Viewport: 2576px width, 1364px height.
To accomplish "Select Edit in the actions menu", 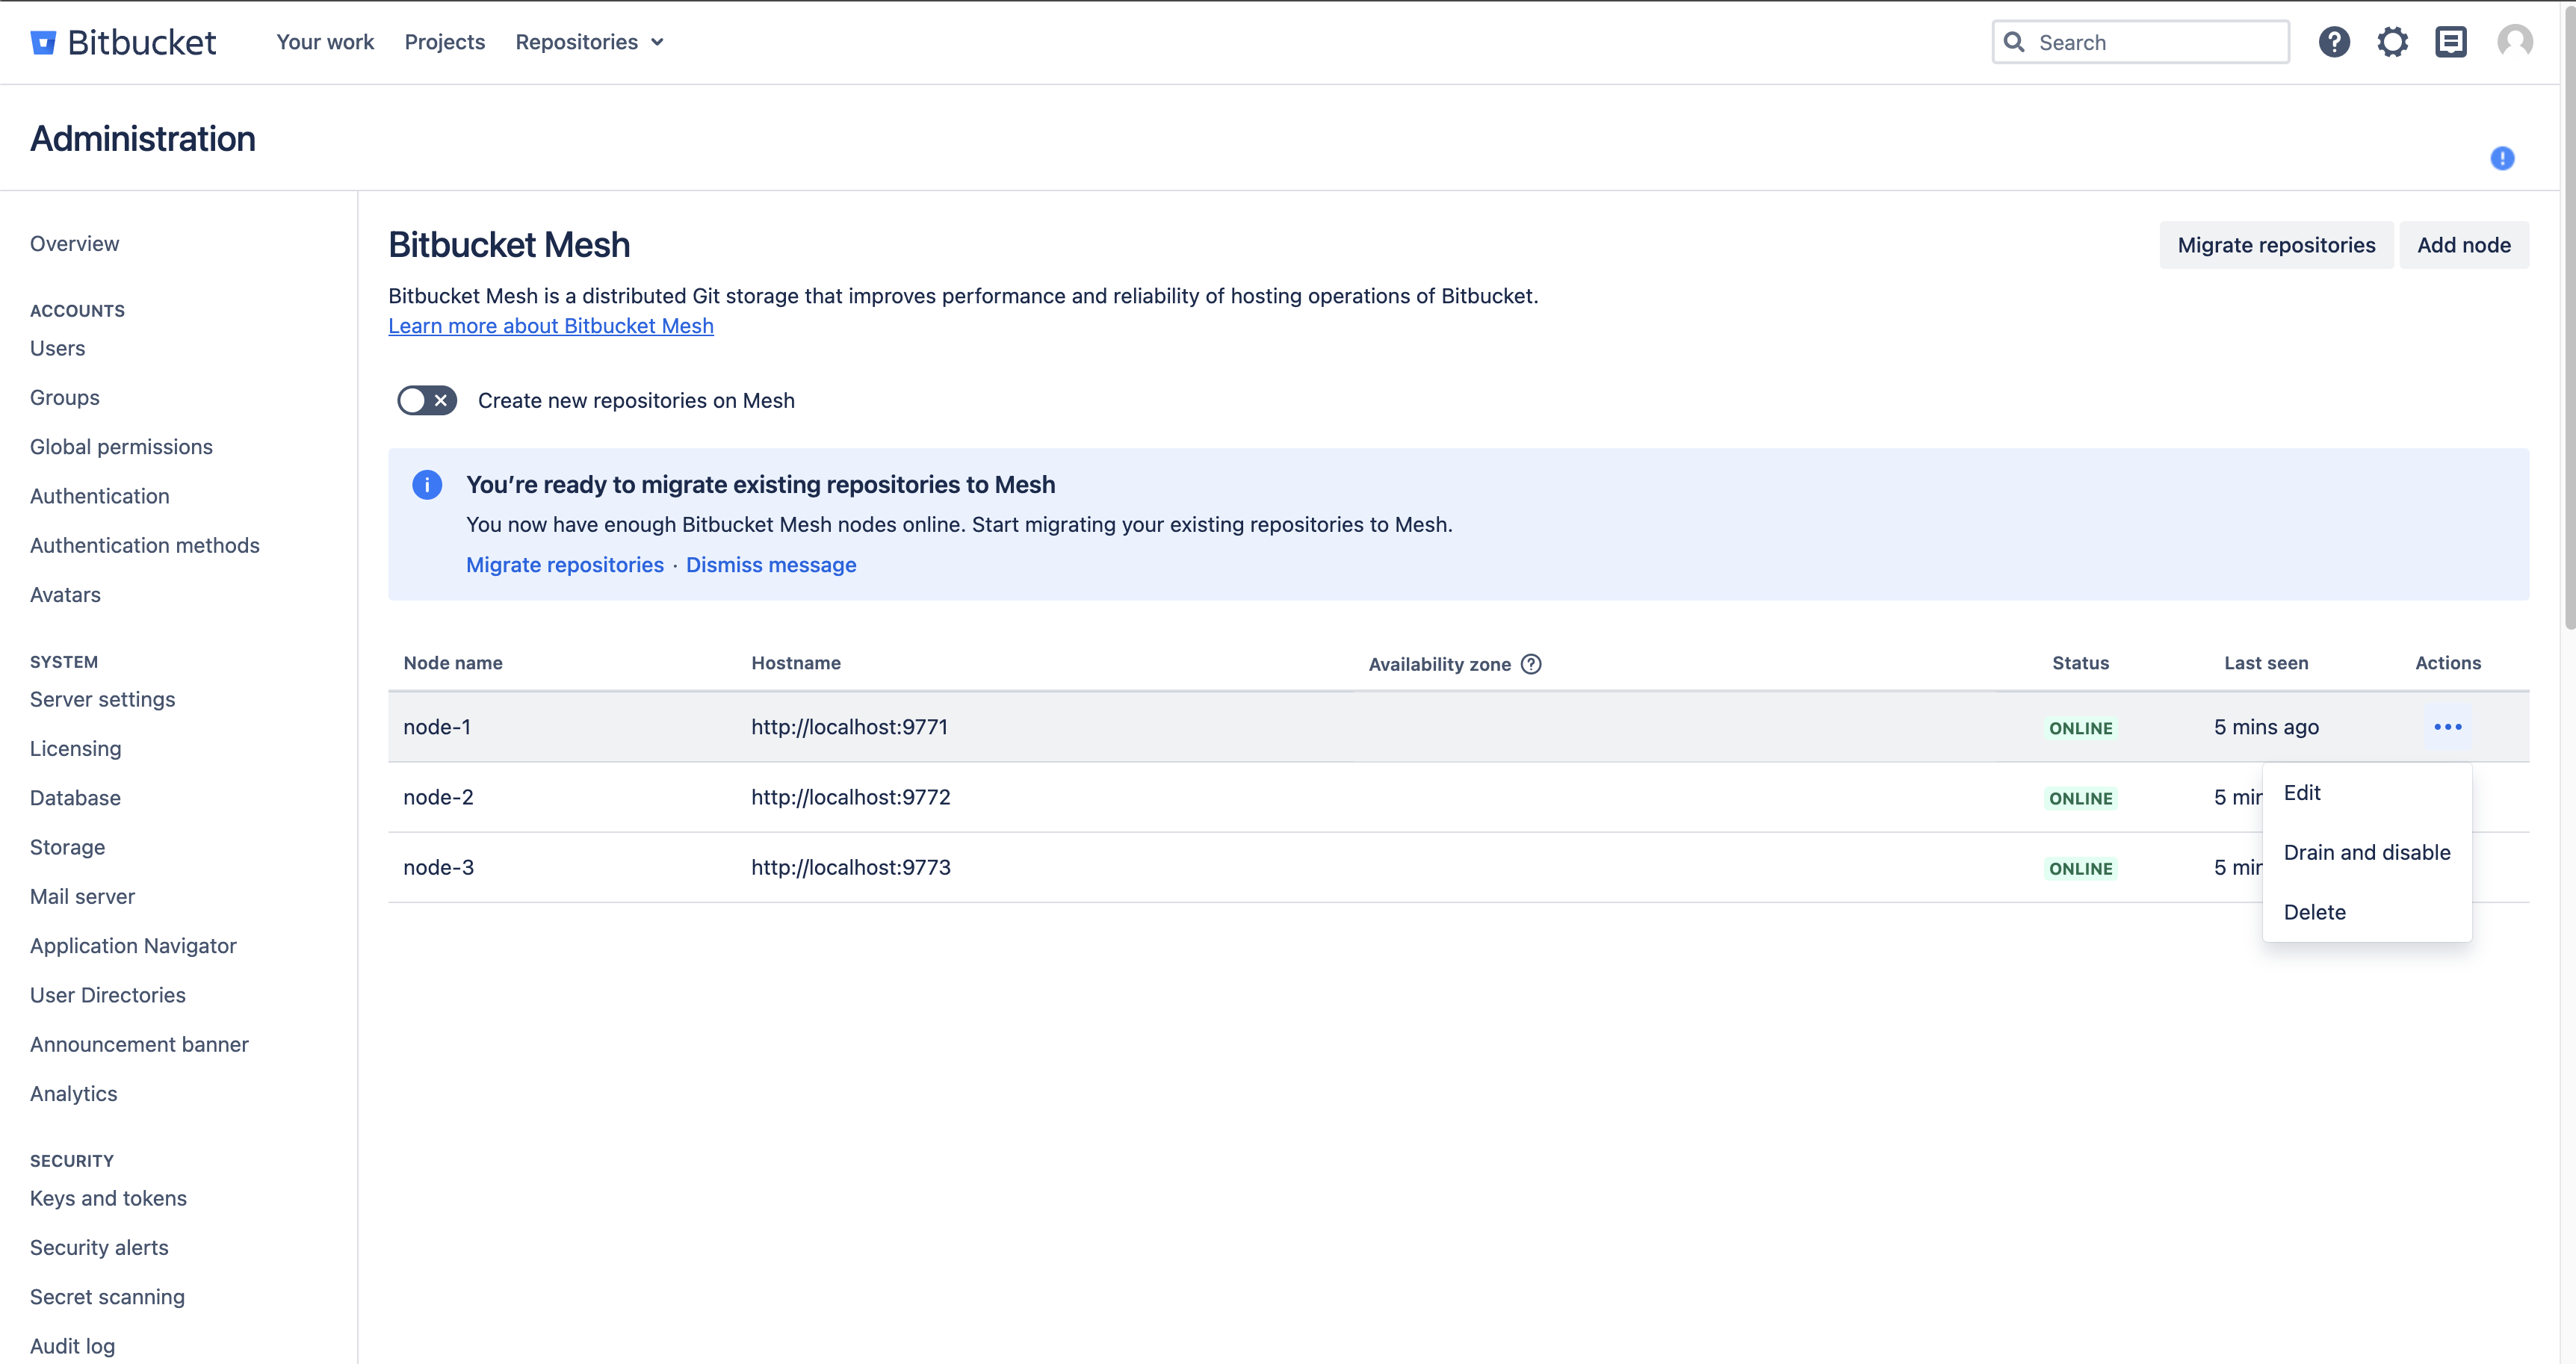I will coord(2303,792).
